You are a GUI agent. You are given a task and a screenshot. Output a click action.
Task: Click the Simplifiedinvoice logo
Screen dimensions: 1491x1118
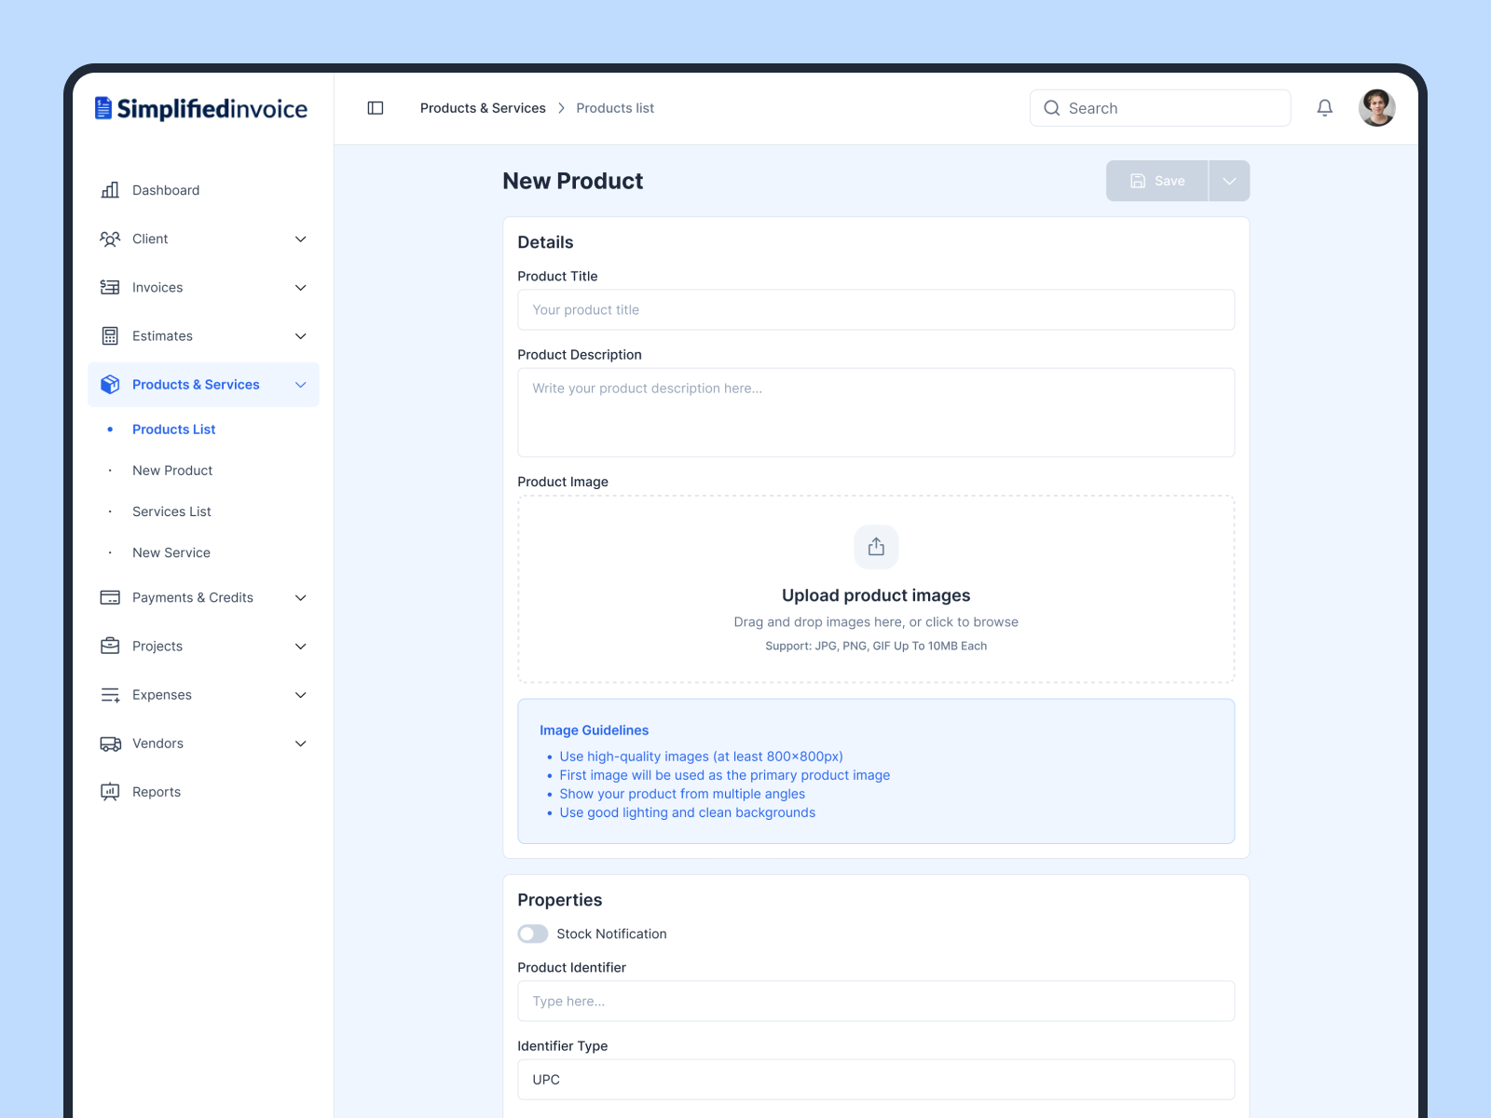(201, 109)
